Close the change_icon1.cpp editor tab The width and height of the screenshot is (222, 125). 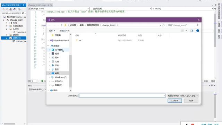click(51, 5)
